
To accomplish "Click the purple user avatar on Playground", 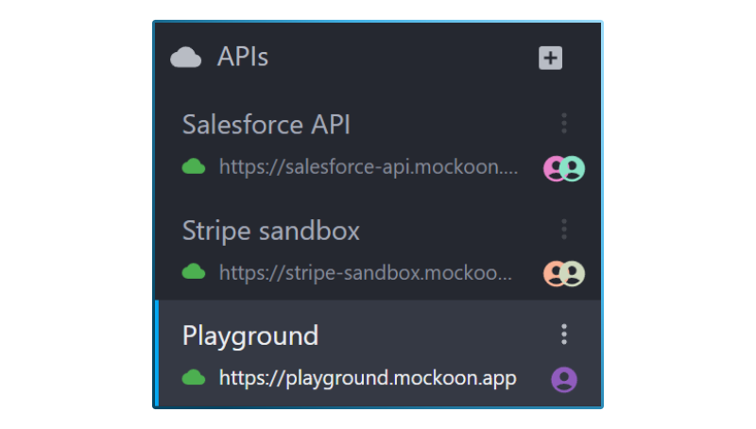I will pyautogui.click(x=564, y=380).
